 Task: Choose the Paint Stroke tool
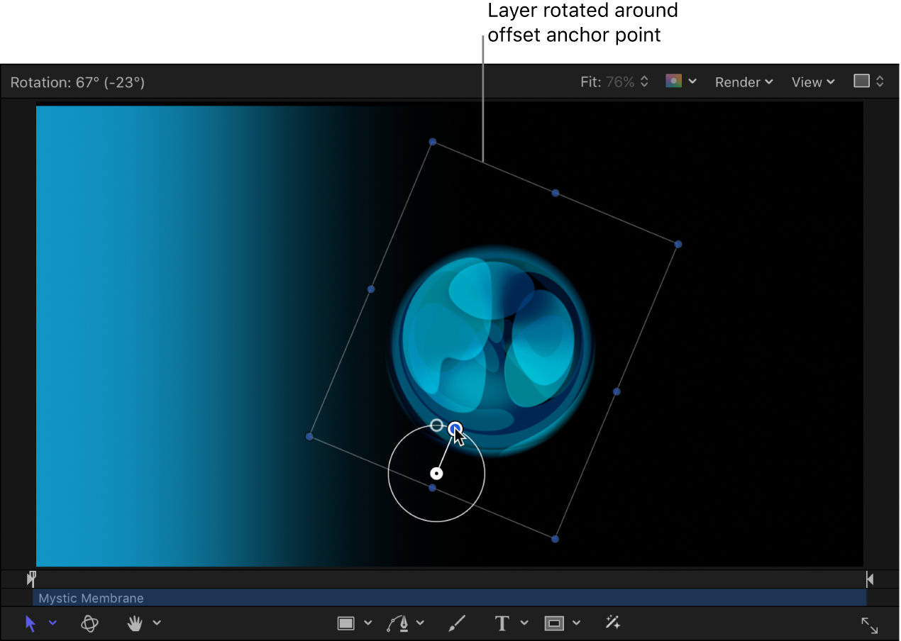(x=457, y=623)
